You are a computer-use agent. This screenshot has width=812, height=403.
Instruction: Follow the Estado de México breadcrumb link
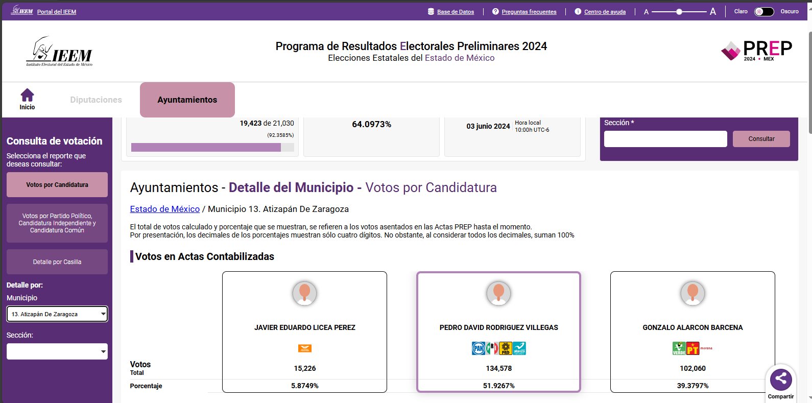point(164,209)
